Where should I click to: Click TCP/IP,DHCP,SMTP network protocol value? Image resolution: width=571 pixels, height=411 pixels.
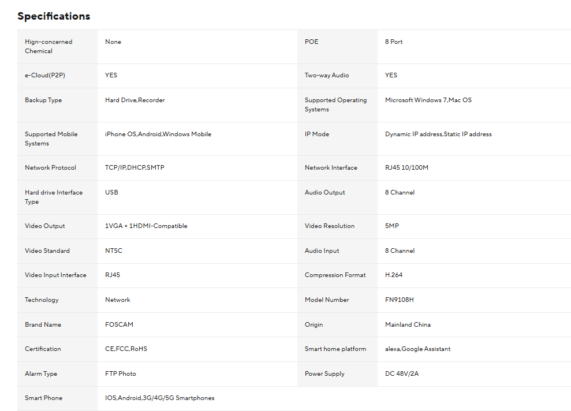tap(135, 167)
